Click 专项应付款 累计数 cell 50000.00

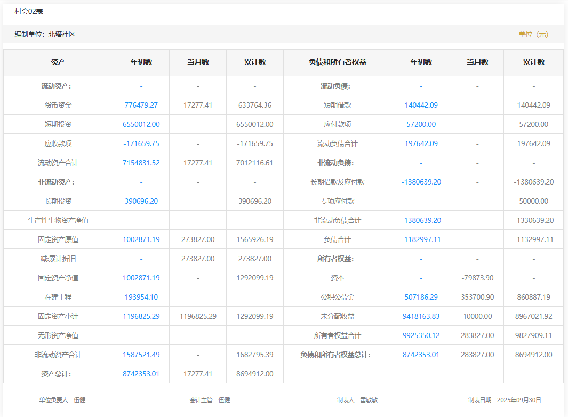point(533,201)
